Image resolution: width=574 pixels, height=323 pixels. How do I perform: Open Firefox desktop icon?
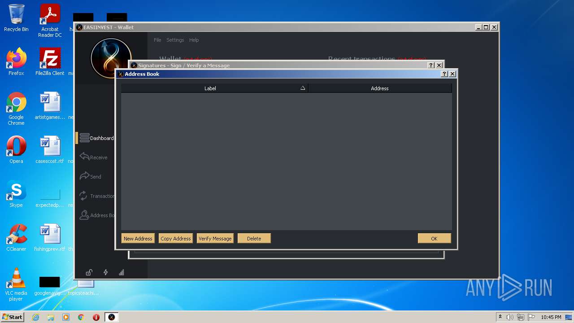(x=16, y=62)
